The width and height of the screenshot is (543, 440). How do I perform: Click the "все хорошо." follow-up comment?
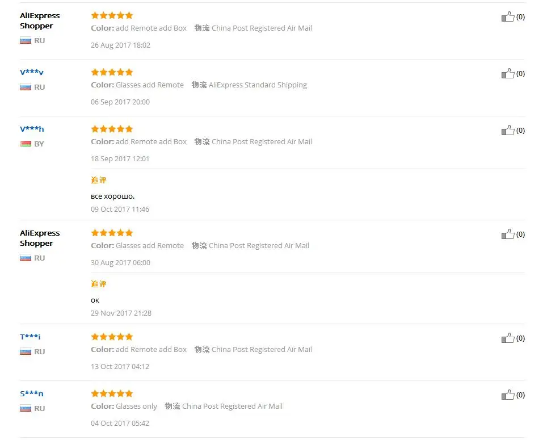(x=113, y=196)
